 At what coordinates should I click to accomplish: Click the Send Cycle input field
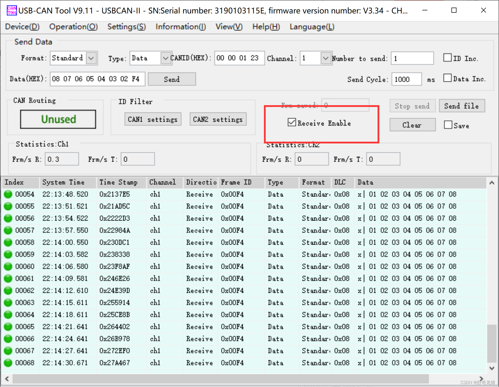click(x=407, y=79)
